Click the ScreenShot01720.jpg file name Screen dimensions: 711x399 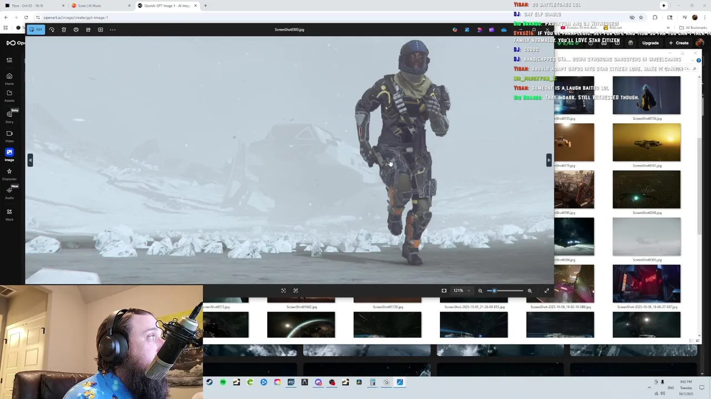[388, 307]
